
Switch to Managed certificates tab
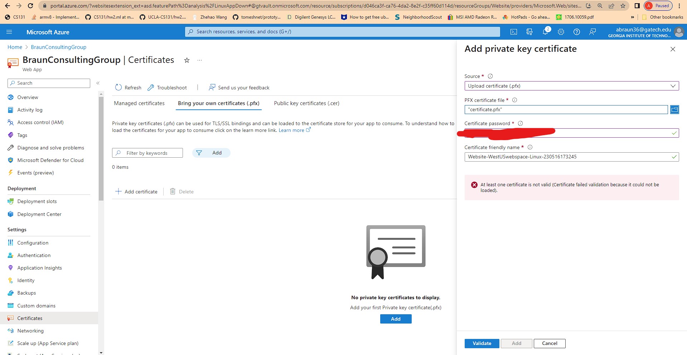pos(139,103)
